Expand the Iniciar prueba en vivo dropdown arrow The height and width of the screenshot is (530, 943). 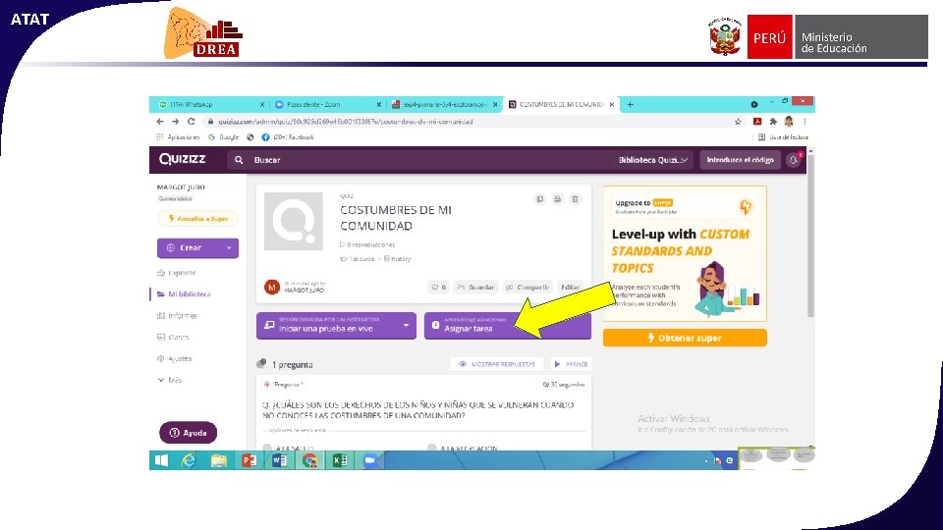(406, 326)
